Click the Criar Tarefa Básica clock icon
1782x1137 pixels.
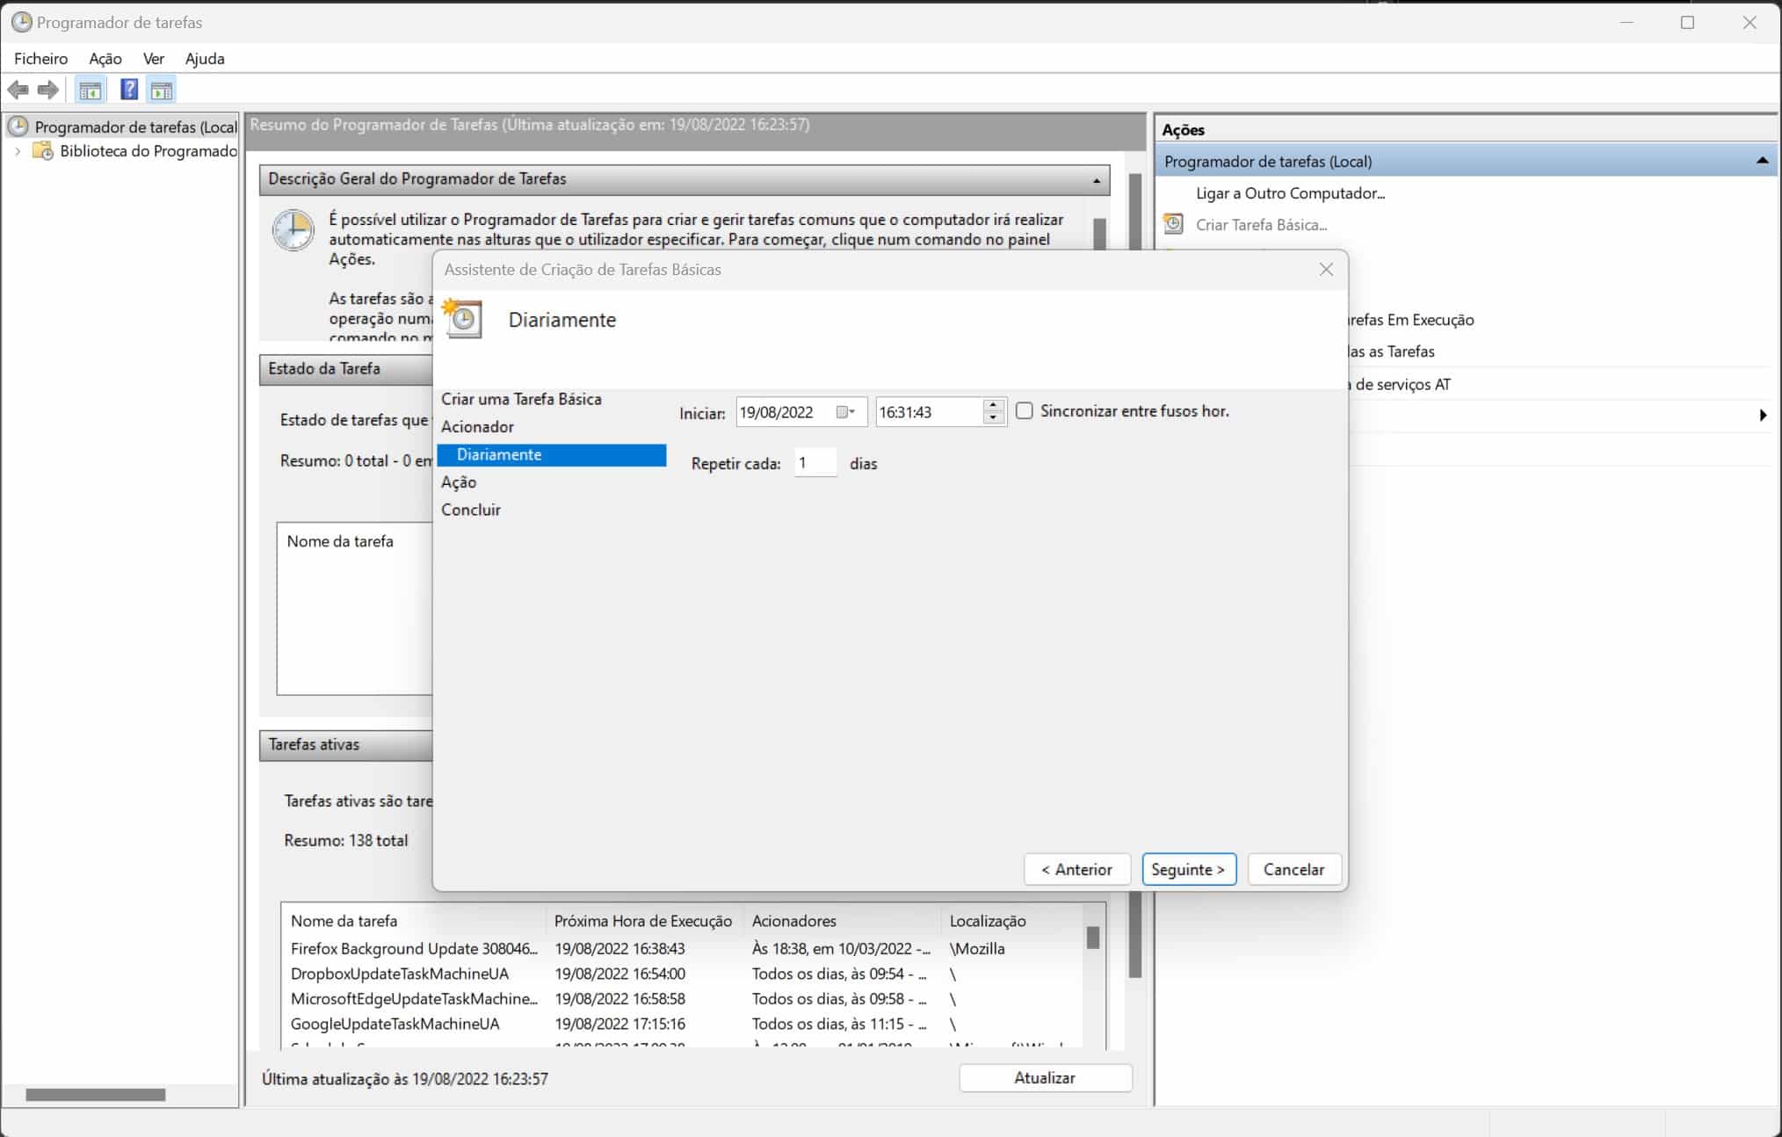point(1173,224)
